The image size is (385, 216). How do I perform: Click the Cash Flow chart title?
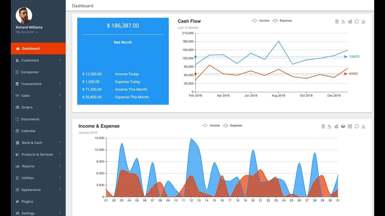click(189, 21)
